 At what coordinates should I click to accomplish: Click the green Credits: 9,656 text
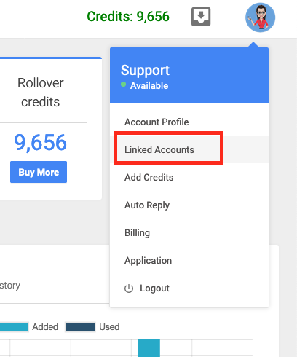pos(128,17)
